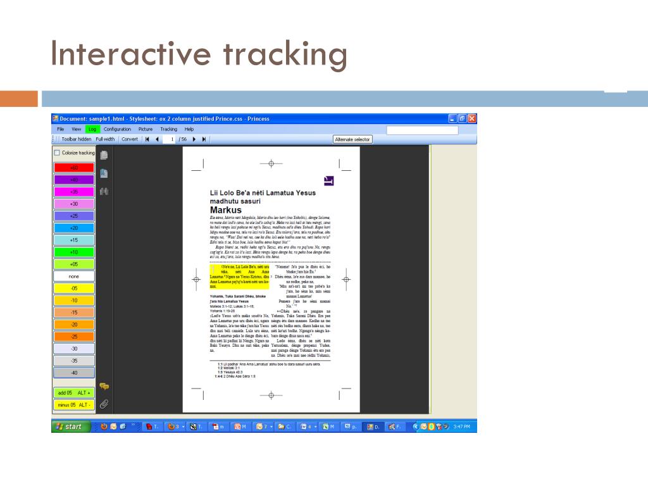This screenshot has width=648, height=486.
Task: Apply the pale lavender -30 tracking swatch
Action: tap(74, 349)
